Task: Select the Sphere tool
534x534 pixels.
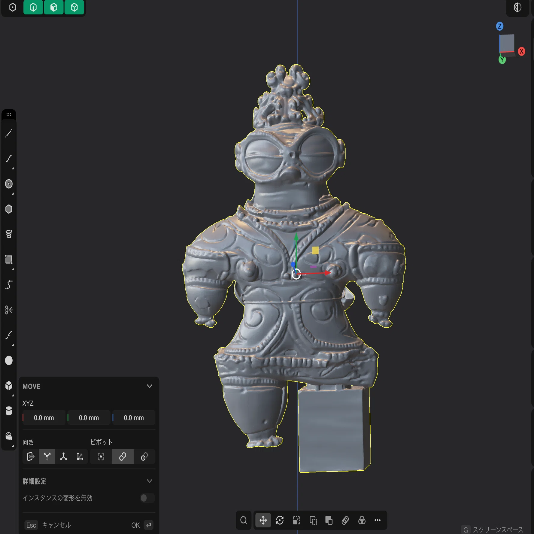Action: 9,360
